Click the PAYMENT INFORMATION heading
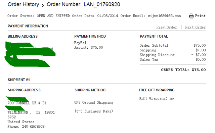This screenshot has height=133, width=215. click(x=28, y=26)
